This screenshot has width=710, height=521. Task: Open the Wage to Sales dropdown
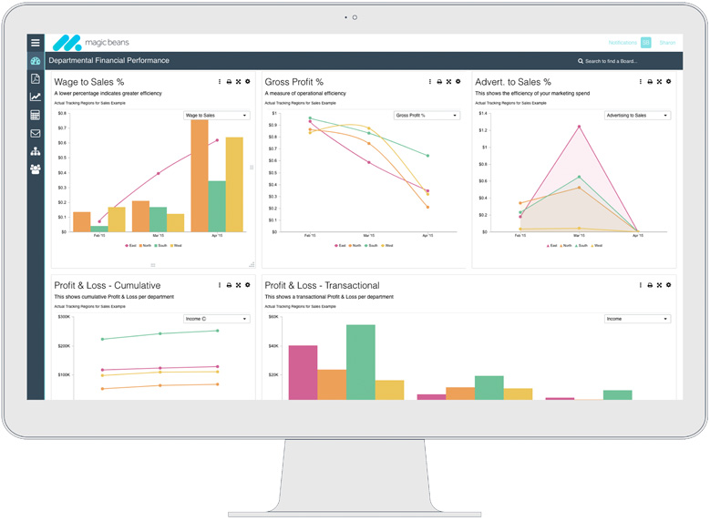coord(217,116)
